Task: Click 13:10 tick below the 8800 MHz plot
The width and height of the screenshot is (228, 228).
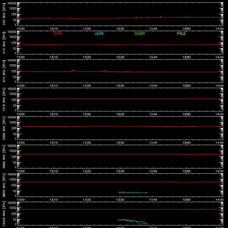Action: pos(54,200)
